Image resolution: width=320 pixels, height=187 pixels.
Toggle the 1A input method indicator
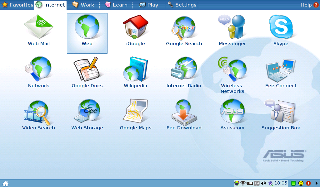point(257,183)
